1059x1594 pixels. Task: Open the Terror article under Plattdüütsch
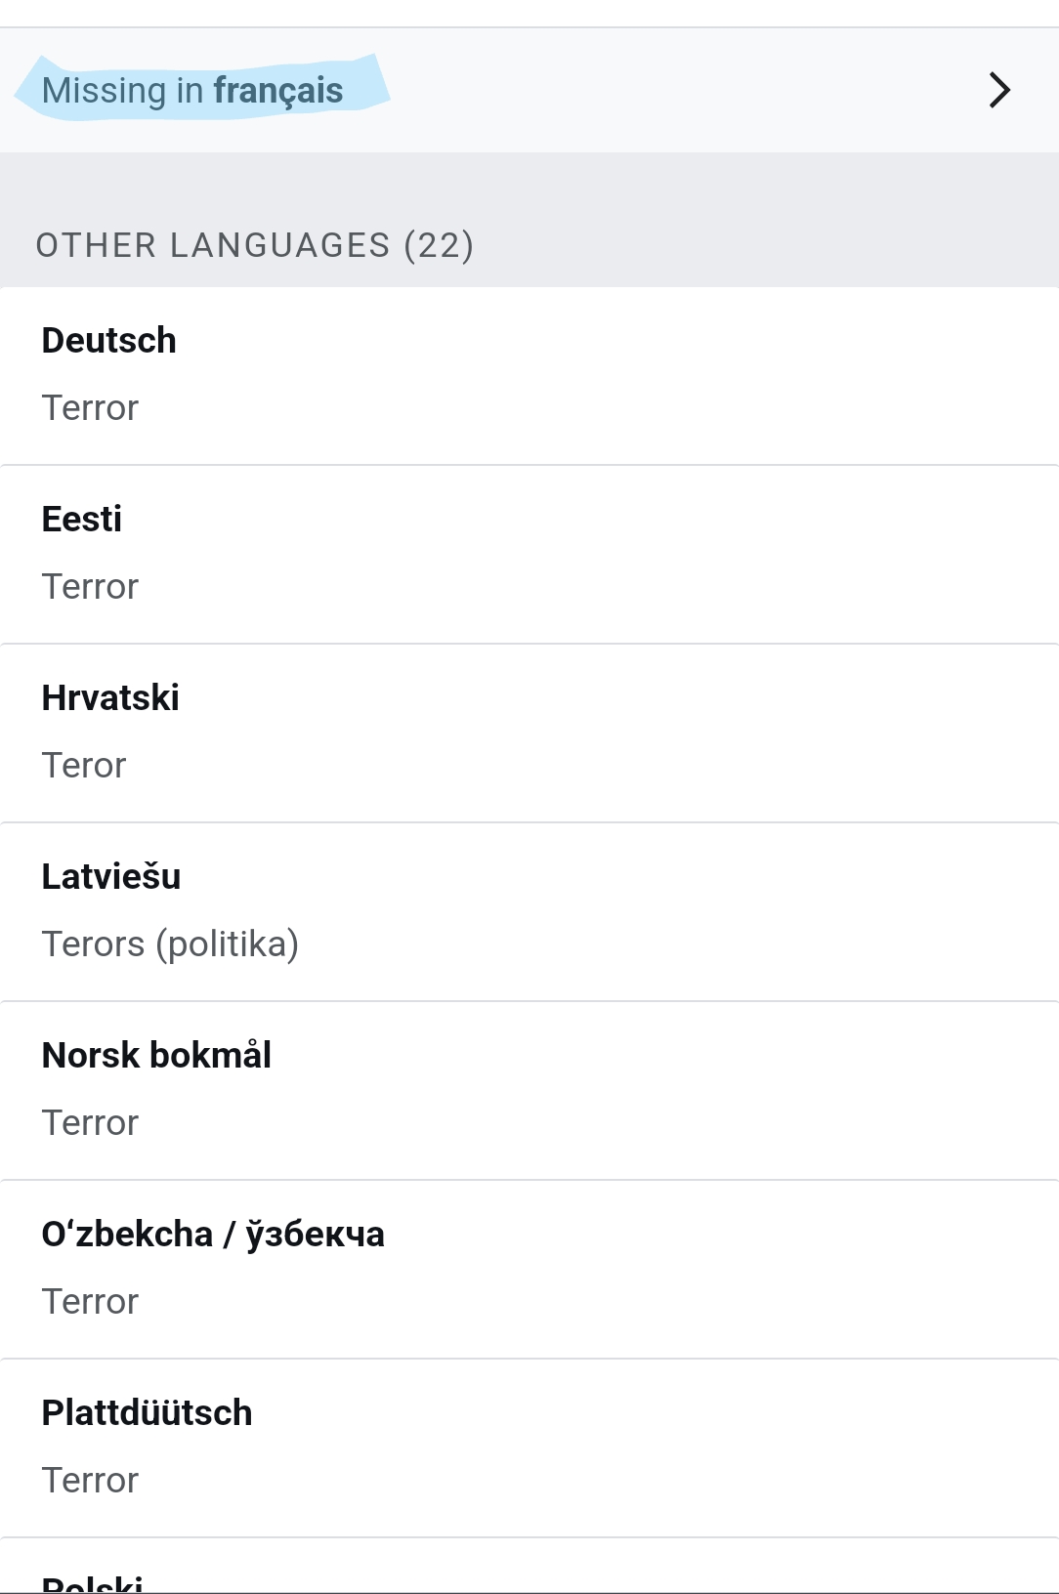tap(90, 1481)
